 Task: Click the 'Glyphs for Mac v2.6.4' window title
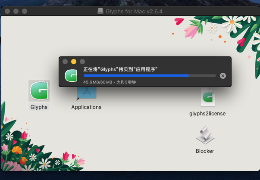click(x=134, y=10)
